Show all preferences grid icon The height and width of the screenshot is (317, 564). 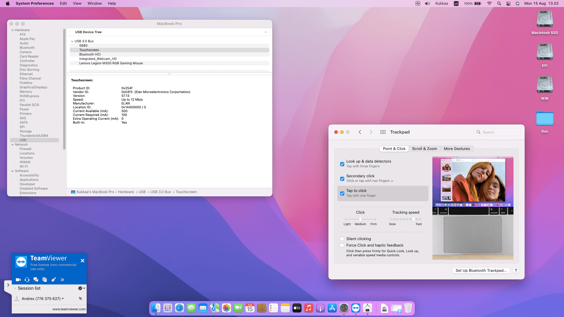(x=383, y=132)
